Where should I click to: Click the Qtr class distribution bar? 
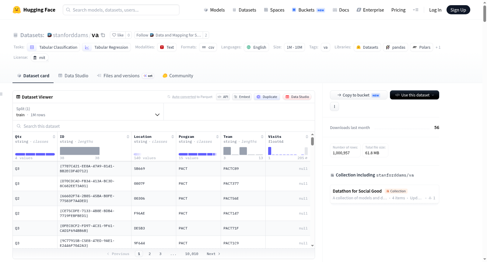(x=35, y=154)
